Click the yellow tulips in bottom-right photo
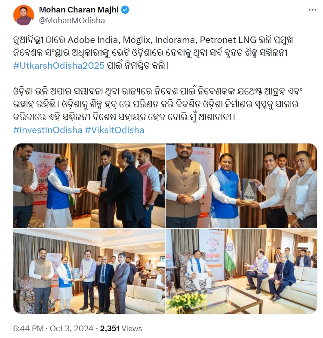This screenshot has width=323, height=338. [188, 300]
